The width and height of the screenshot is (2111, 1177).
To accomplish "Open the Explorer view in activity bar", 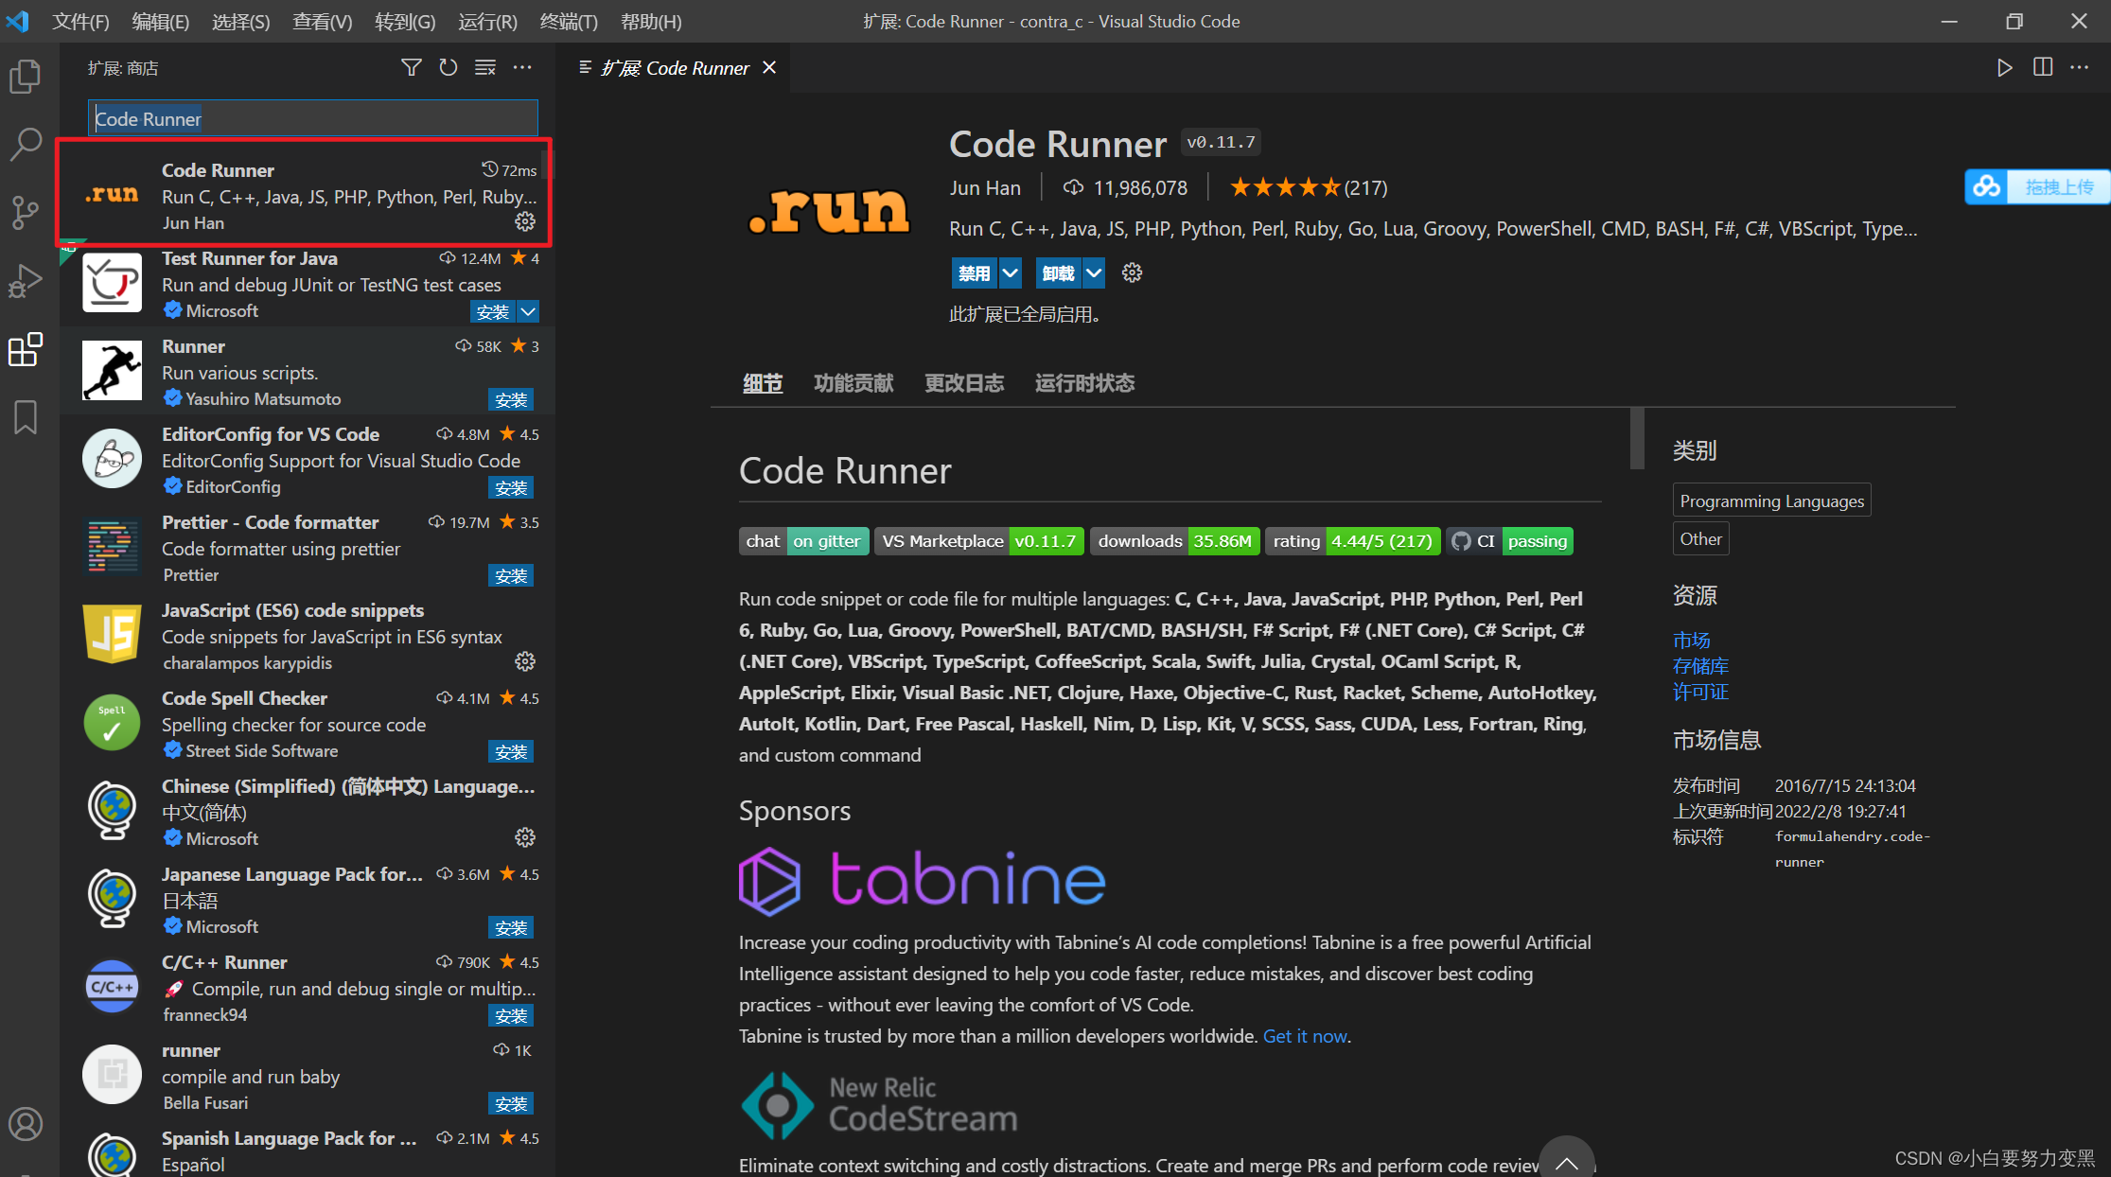I will [26, 77].
